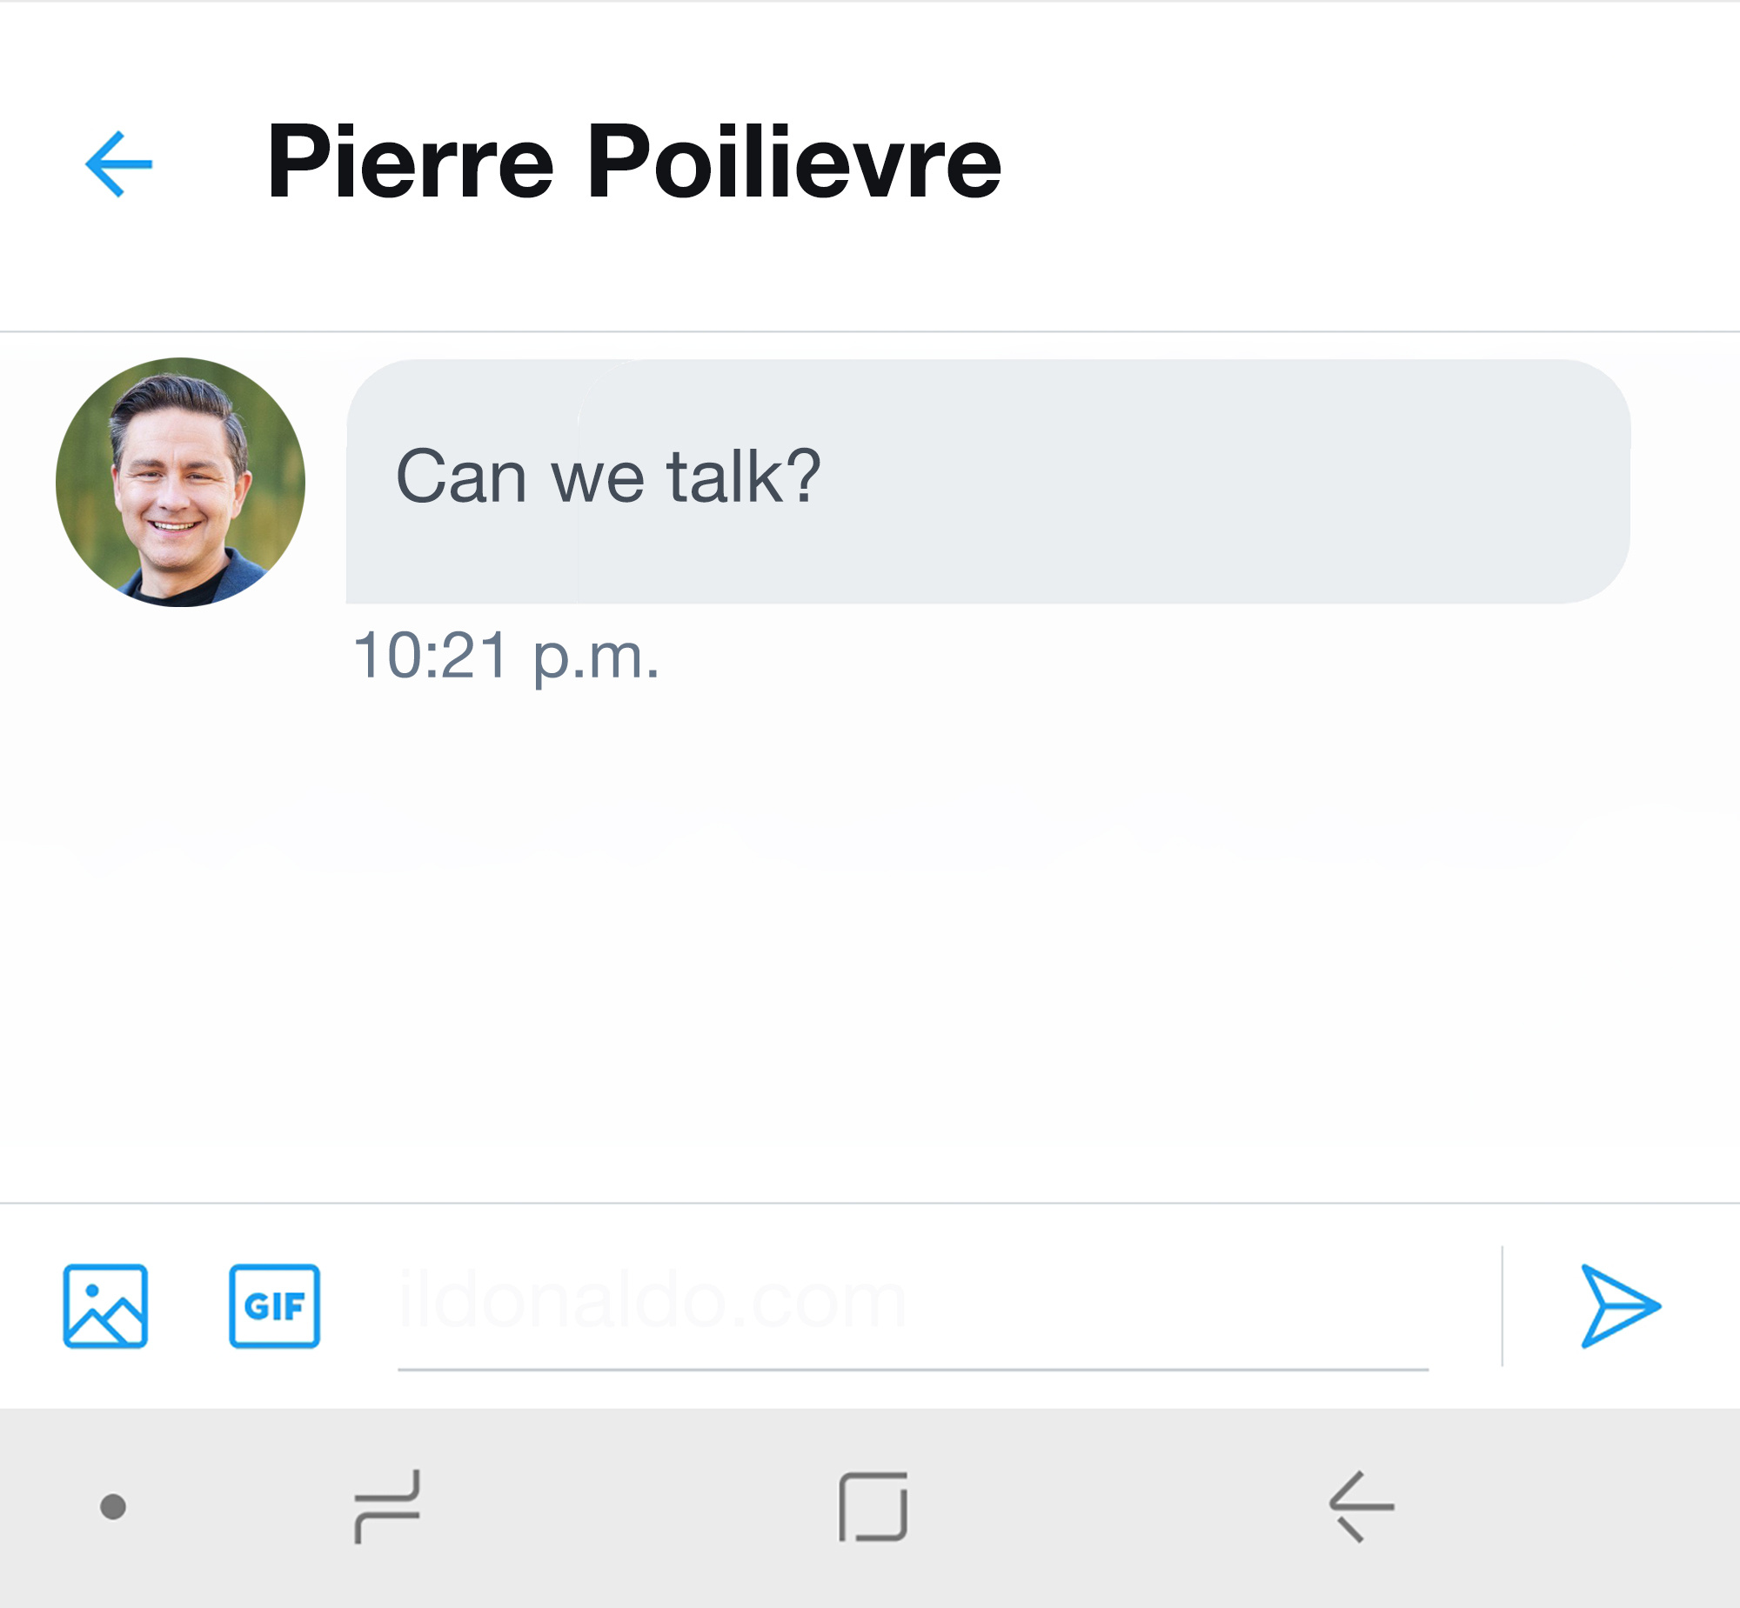This screenshot has height=1608, width=1740.
Task: Insert an animated GIF via the GIF button
Action: 274,1305
